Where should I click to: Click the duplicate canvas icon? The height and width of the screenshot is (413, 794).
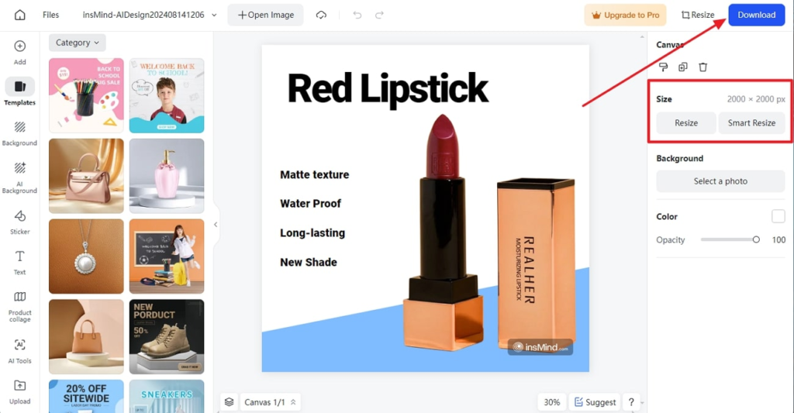click(x=683, y=67)
